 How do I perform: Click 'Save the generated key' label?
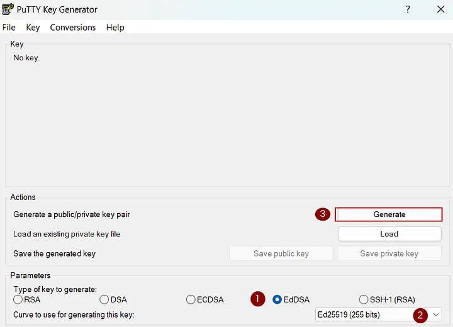pos(54,253)
